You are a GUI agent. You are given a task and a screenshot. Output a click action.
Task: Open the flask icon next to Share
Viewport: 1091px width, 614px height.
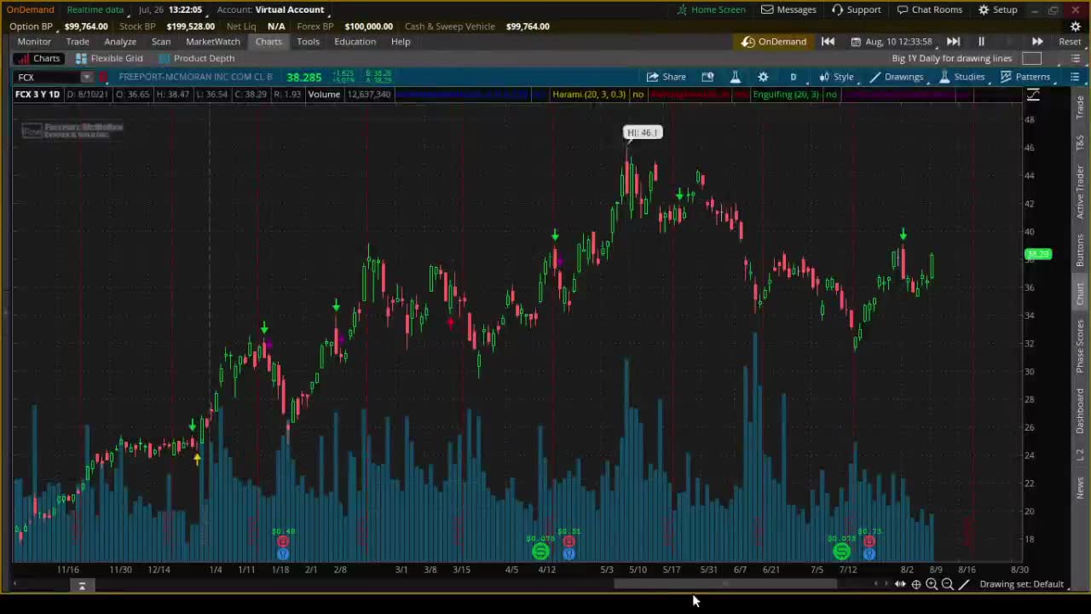(x=735, y=77)
